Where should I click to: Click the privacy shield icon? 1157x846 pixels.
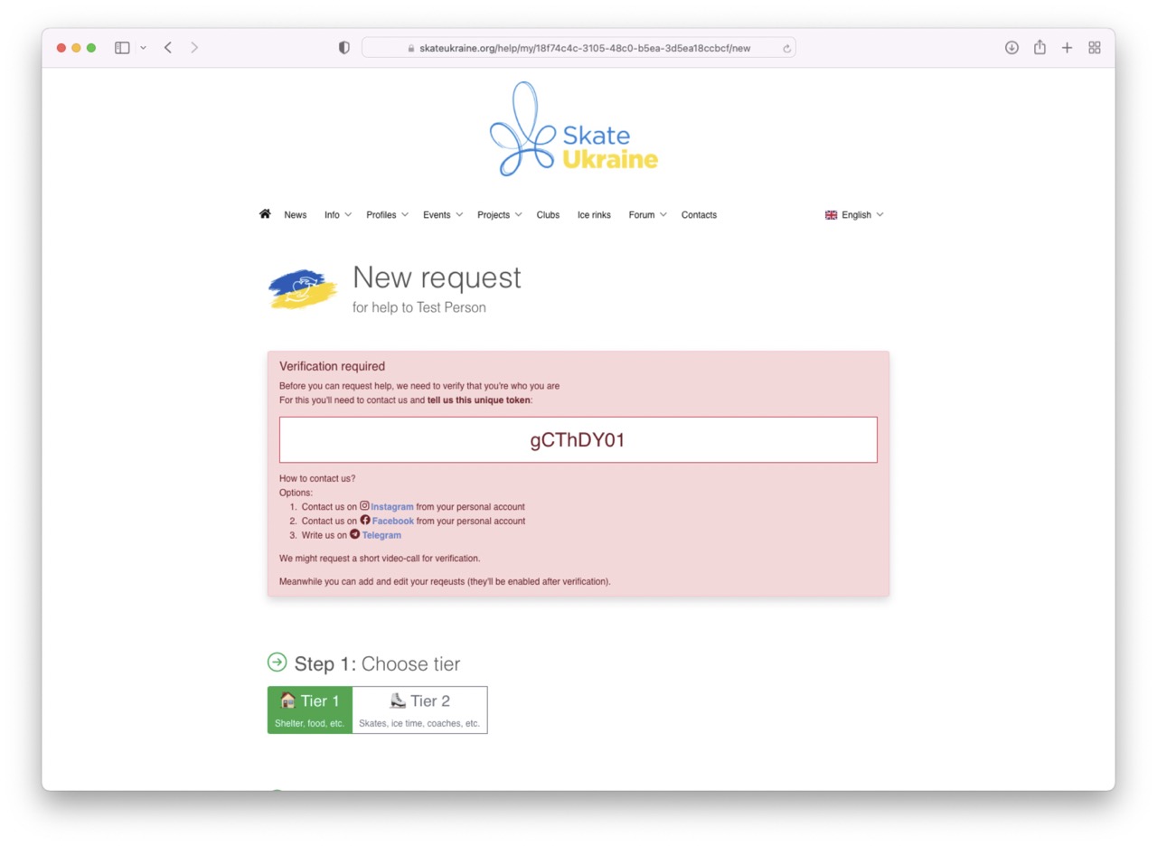343,48
